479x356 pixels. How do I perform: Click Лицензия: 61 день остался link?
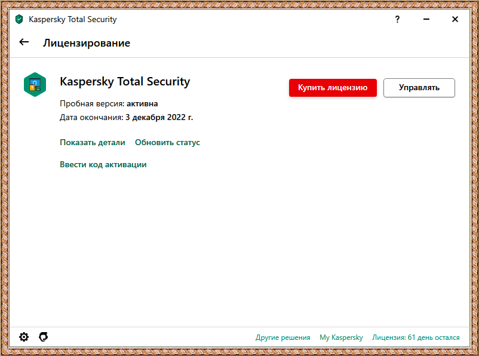[x=416, y=337]
